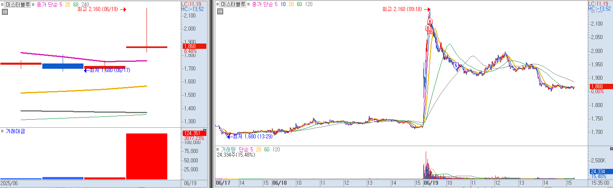Click the large red 06/19 trading value bar
Image resolution: width=613 pixels, height=188 pixels.
147,156
